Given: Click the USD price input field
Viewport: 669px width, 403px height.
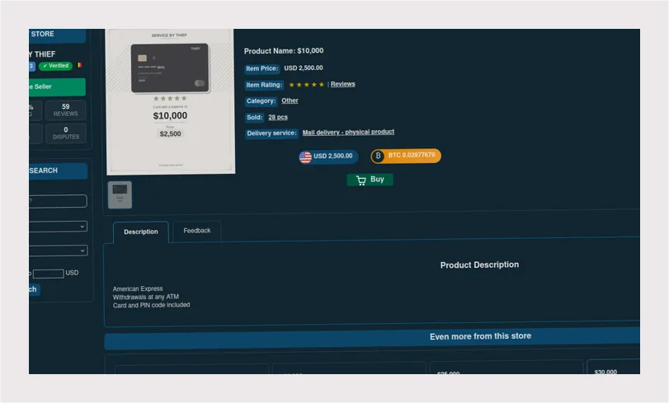Looking at the screenshot, I should click(48, 274).
